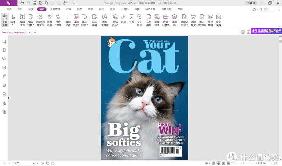Open the Spell Check tool
Image resolution: width=282 pixels, height=166 pixels.
(x=50, y=20)
